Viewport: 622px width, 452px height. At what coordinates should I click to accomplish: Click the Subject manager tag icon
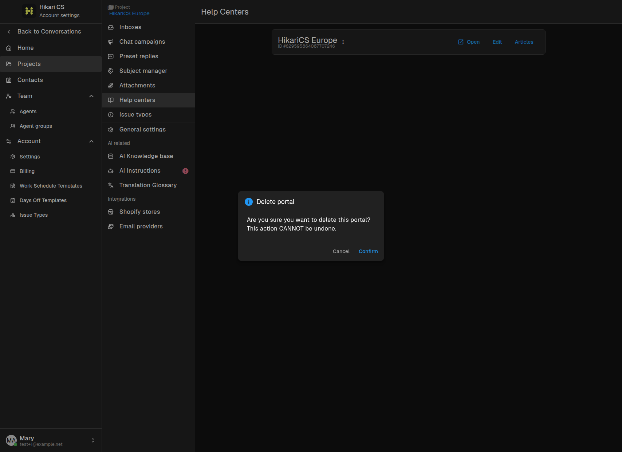click(111, 71)
